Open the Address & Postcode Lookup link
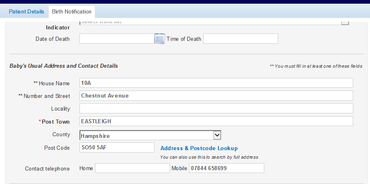370x184 pixels. 199,148
